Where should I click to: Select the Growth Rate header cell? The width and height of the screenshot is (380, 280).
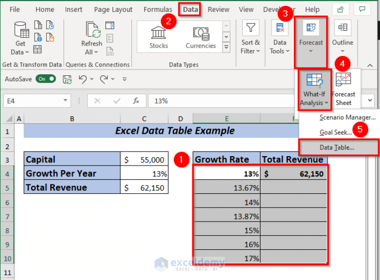point(227,159)
